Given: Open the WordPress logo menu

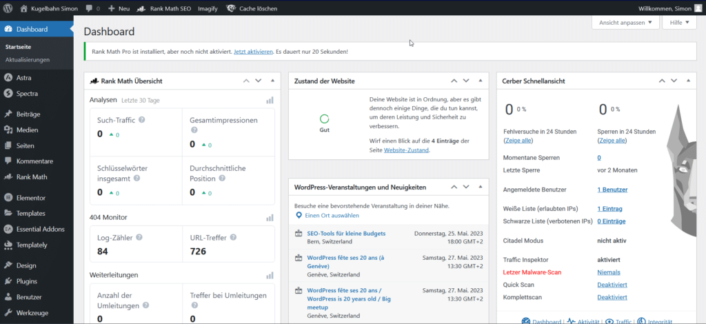Looking at the screenshot, I should (8, 8).
